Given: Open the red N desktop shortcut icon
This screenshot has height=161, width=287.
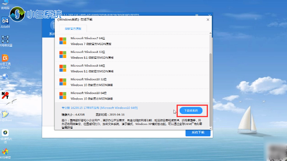Looking at the screenshot, I should (x=5, y=94).
